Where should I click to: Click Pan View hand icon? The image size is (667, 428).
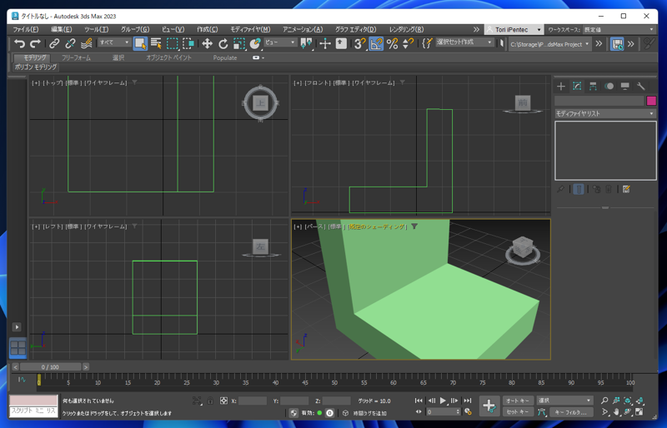click(616, 411)
